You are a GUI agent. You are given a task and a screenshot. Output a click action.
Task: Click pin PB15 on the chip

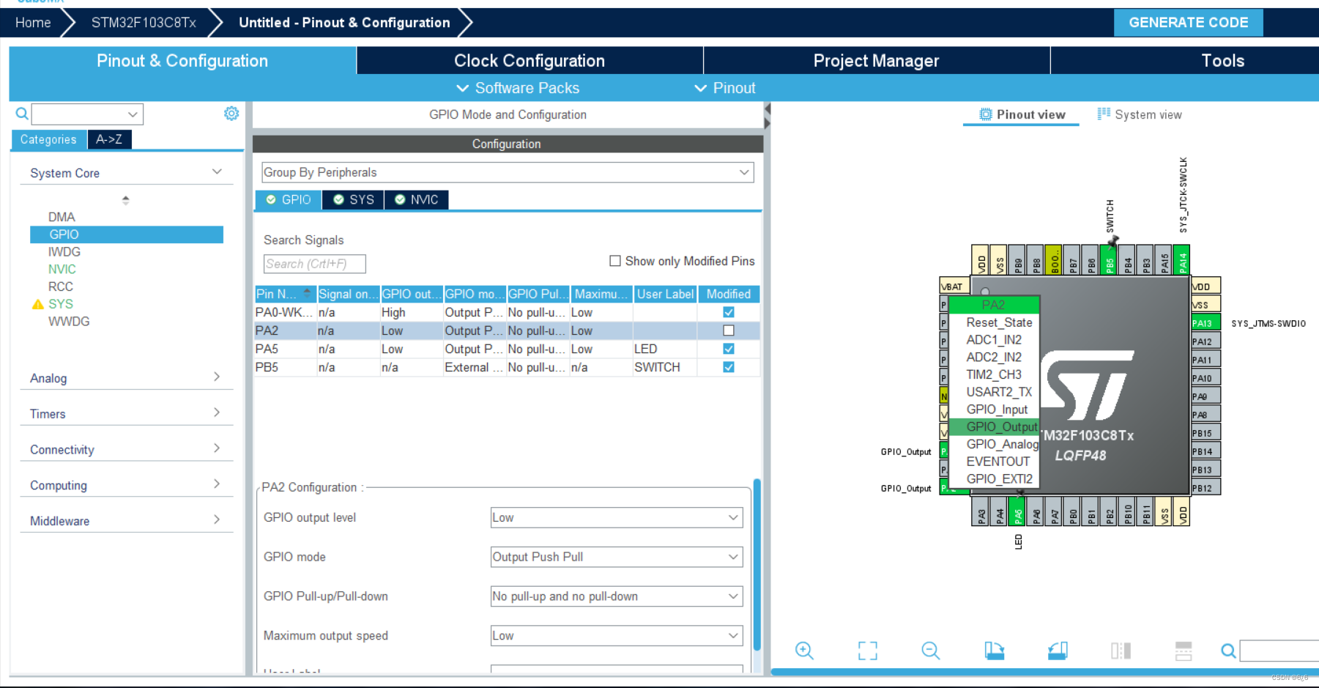pyautogui.click(x=1205, y=433)
